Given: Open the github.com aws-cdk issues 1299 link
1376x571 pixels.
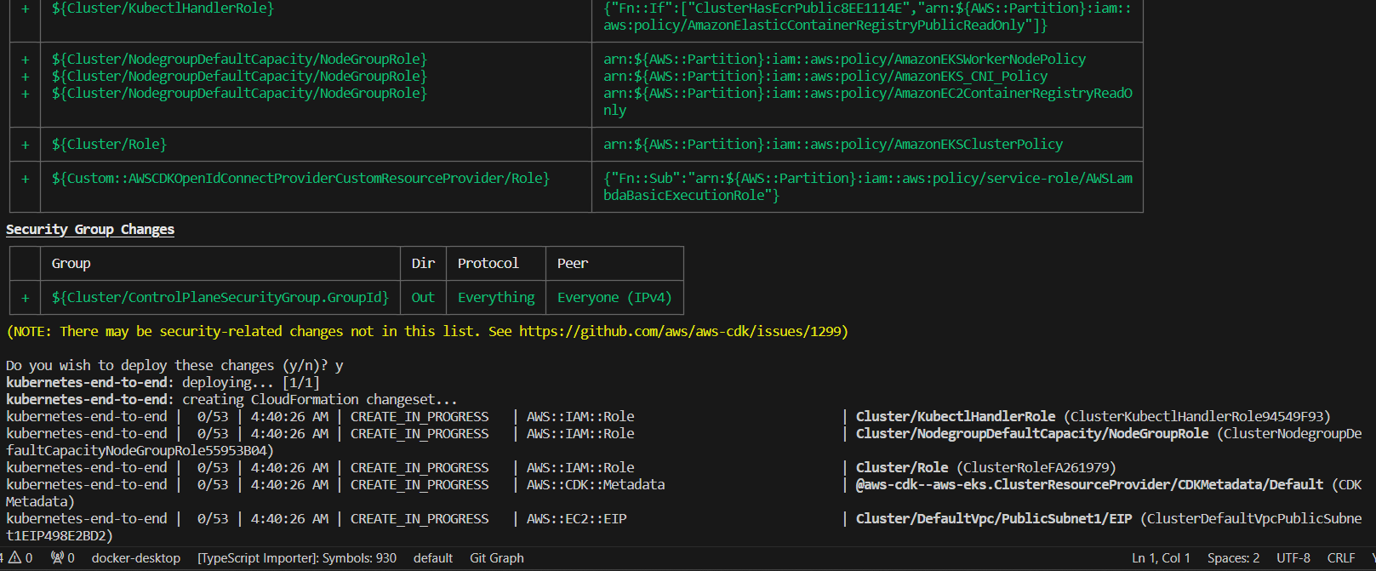Looking at the screenshot, I should (x=681, y=332).
